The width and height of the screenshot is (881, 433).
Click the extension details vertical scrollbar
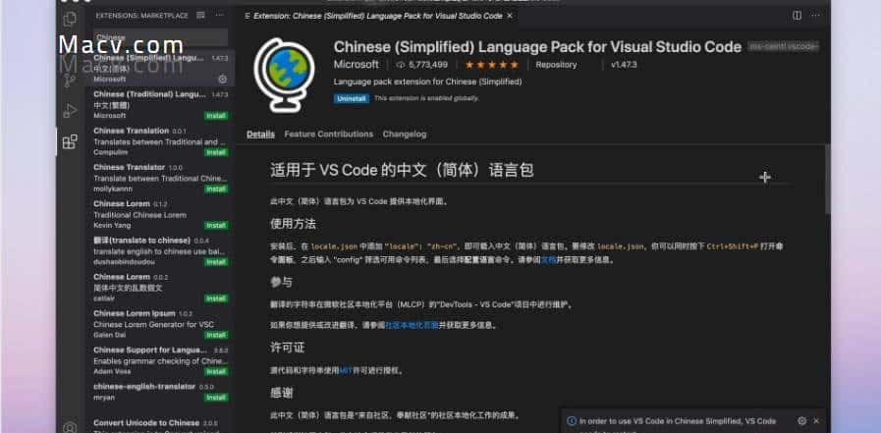tap(827, 179)
